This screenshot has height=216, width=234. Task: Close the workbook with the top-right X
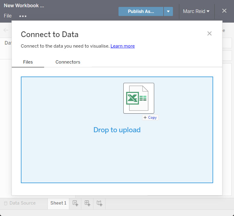click(224, 11)
